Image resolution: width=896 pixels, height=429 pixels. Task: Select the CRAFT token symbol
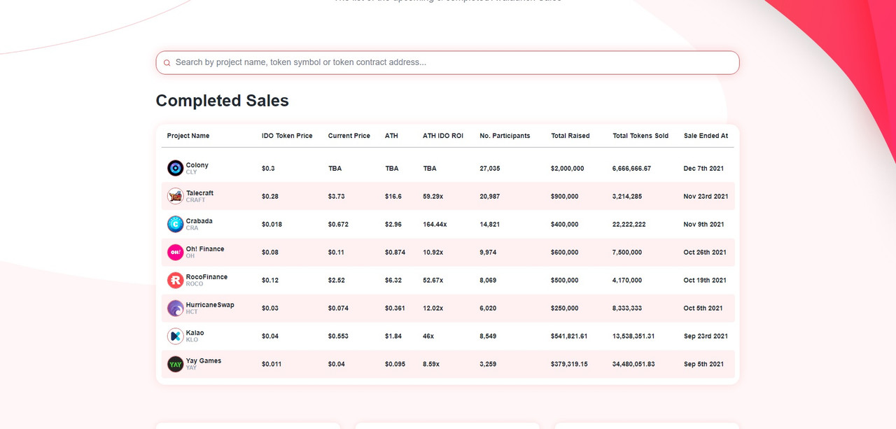pos(196,200)
